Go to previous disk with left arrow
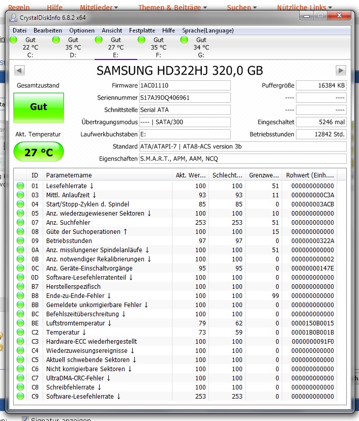This screenshot has width=359, height=421. 19,71
